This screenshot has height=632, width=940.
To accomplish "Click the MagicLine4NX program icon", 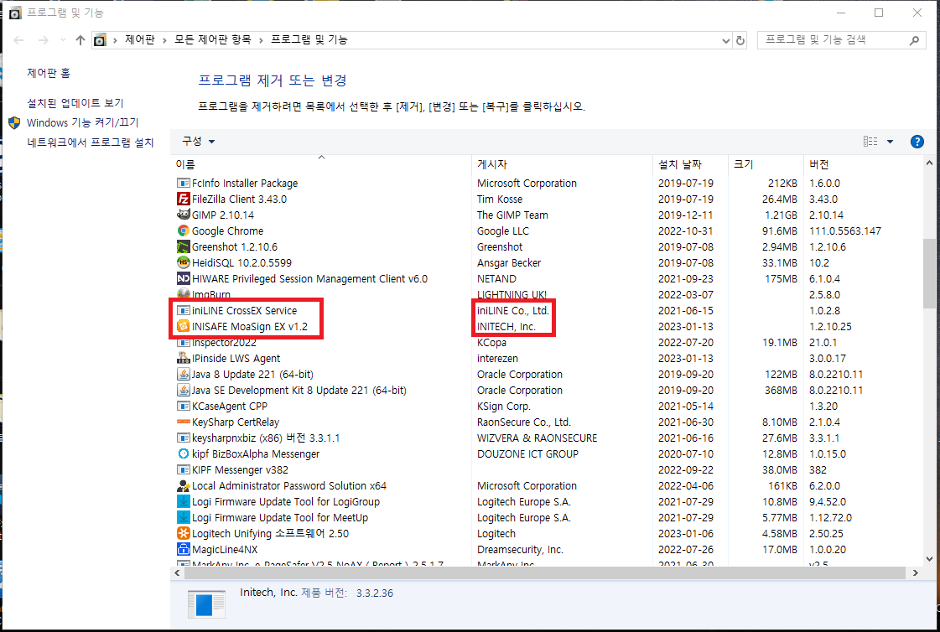I will pyautogui.click(x=184, y=549).
